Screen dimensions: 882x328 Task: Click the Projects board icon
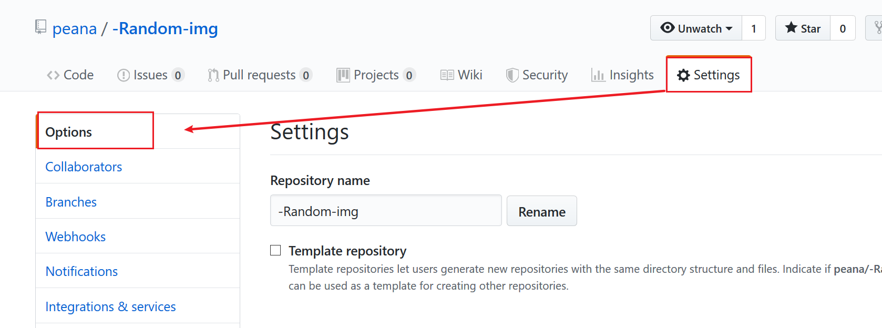[x=343, y=75]
